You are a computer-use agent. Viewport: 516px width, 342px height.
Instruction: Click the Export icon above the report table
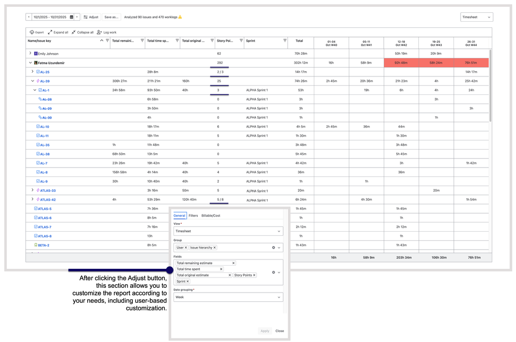pos(32,32)
